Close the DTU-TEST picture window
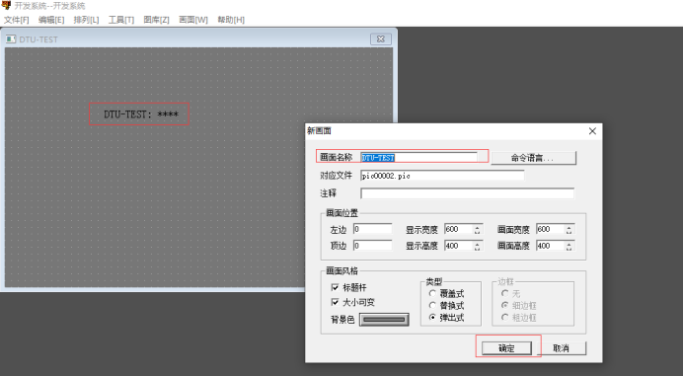This screenshot has height=376, width=684. [x=380, y=38]
